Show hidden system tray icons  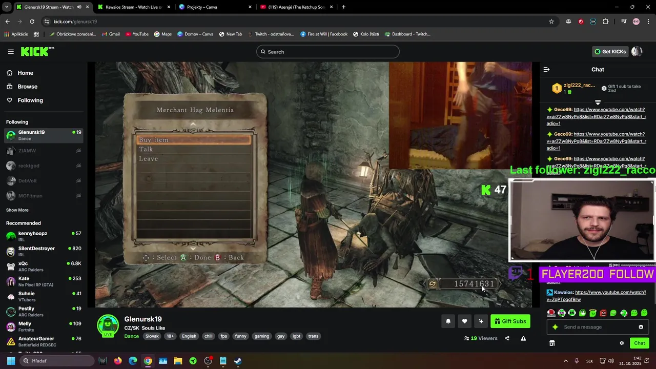click(x=566, y=361)
